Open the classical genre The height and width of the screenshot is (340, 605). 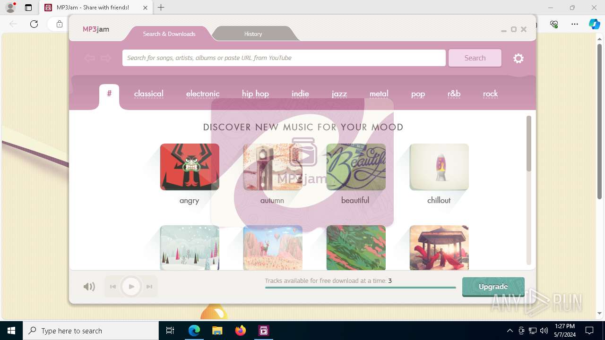[x=149, y=93]
